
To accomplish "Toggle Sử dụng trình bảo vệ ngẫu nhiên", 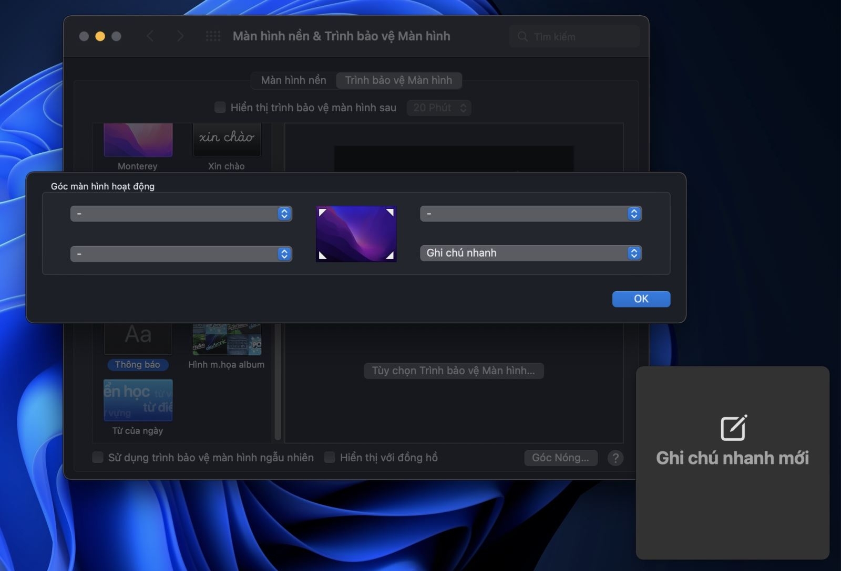I will (98, 457).
